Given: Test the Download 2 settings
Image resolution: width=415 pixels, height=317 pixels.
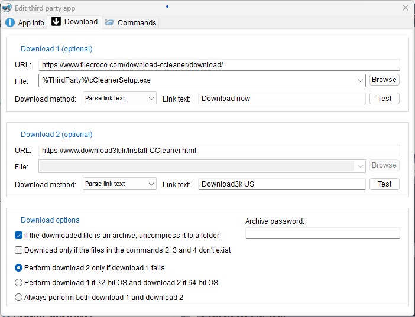Looking at the screenshot, I should (384, 184).
